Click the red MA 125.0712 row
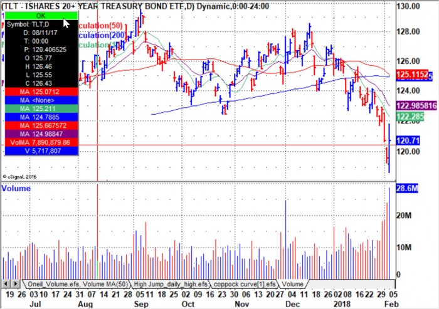439x309 pixels. (41, 92)
